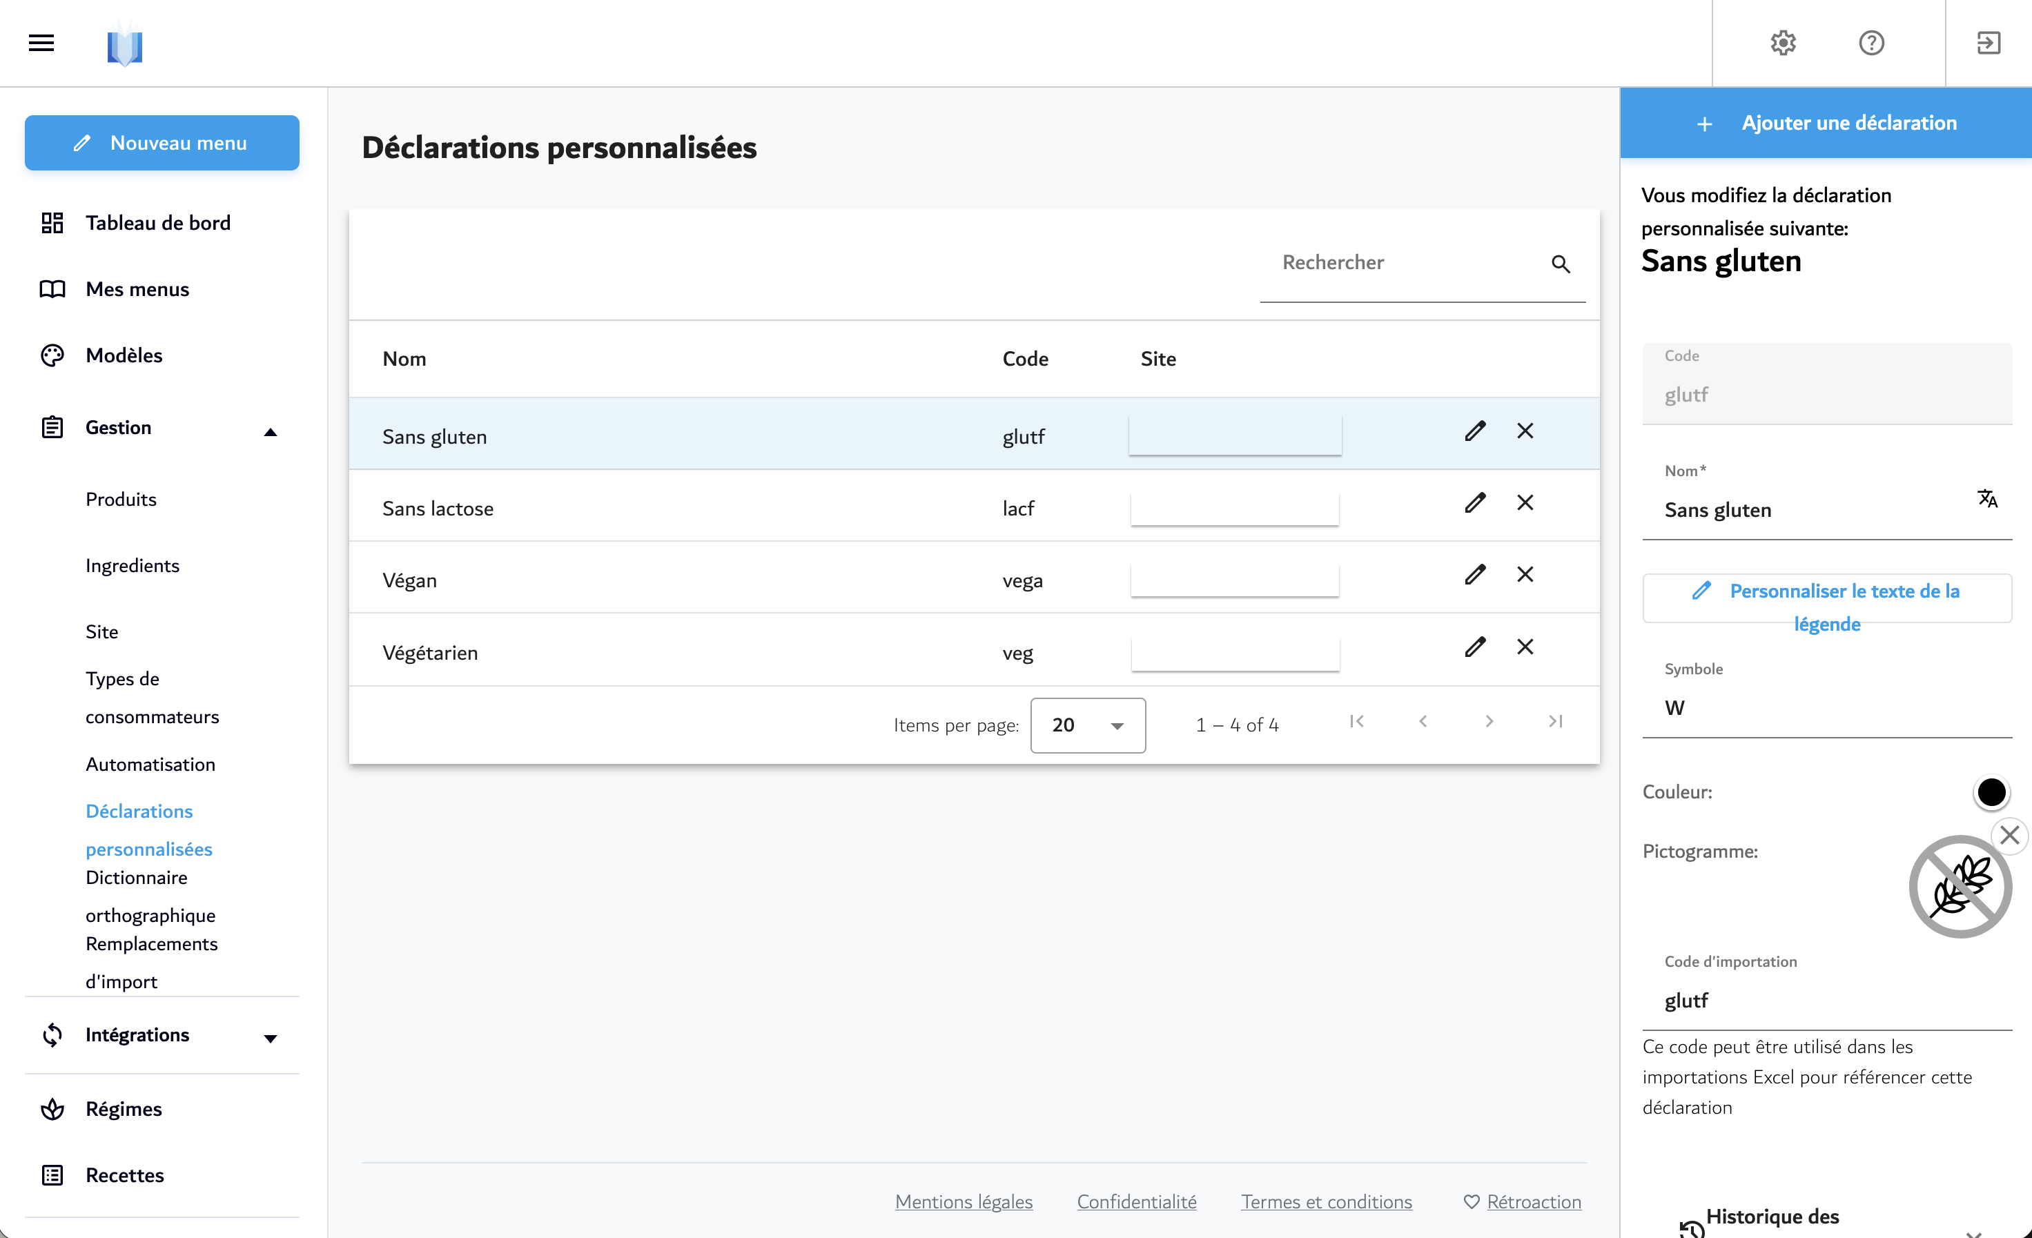Sort by the Nom column header
Screen dimensions: 2032x1238
pyautogui.click(x=404, y=359)
